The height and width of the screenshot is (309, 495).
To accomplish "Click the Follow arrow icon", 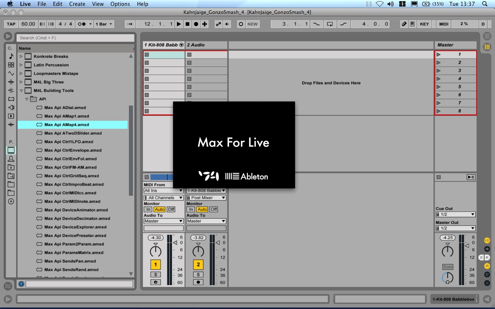I will [129, 24].
